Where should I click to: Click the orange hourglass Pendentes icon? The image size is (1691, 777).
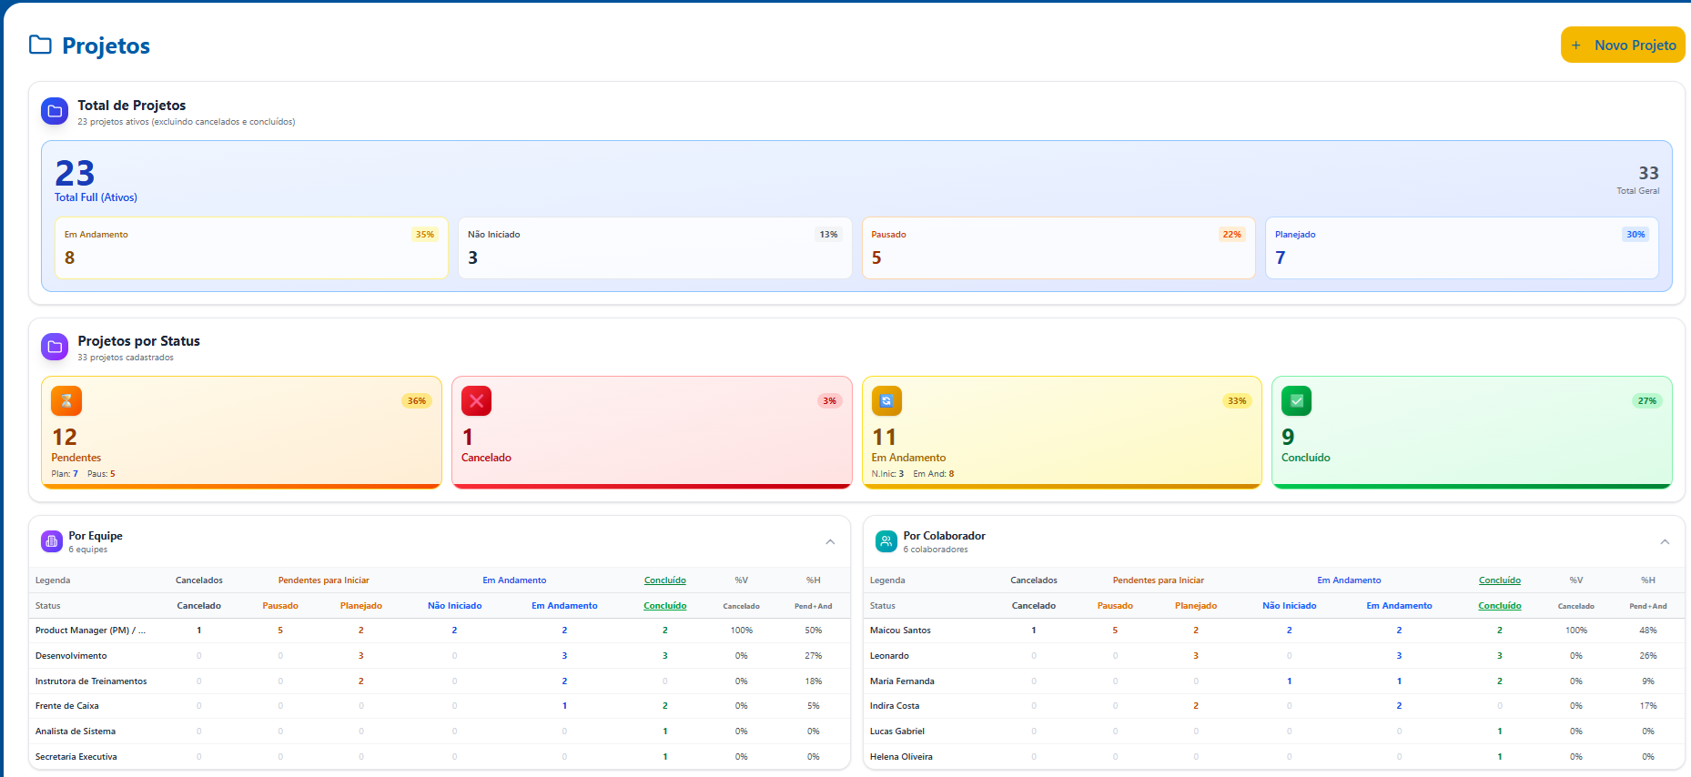[66, 400]
